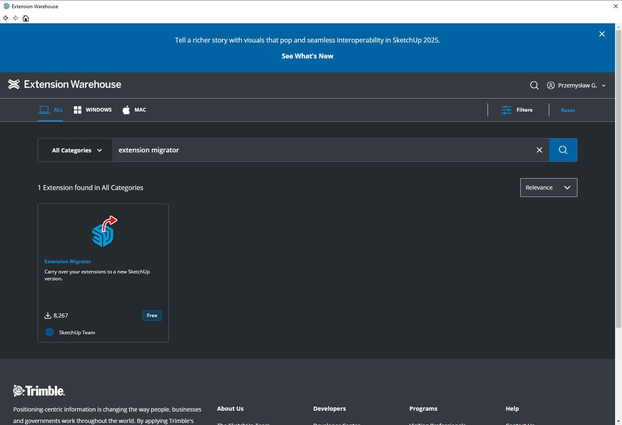Submit search with blue magnifier button
The image size is (622, 425).
tap(563, 150)
